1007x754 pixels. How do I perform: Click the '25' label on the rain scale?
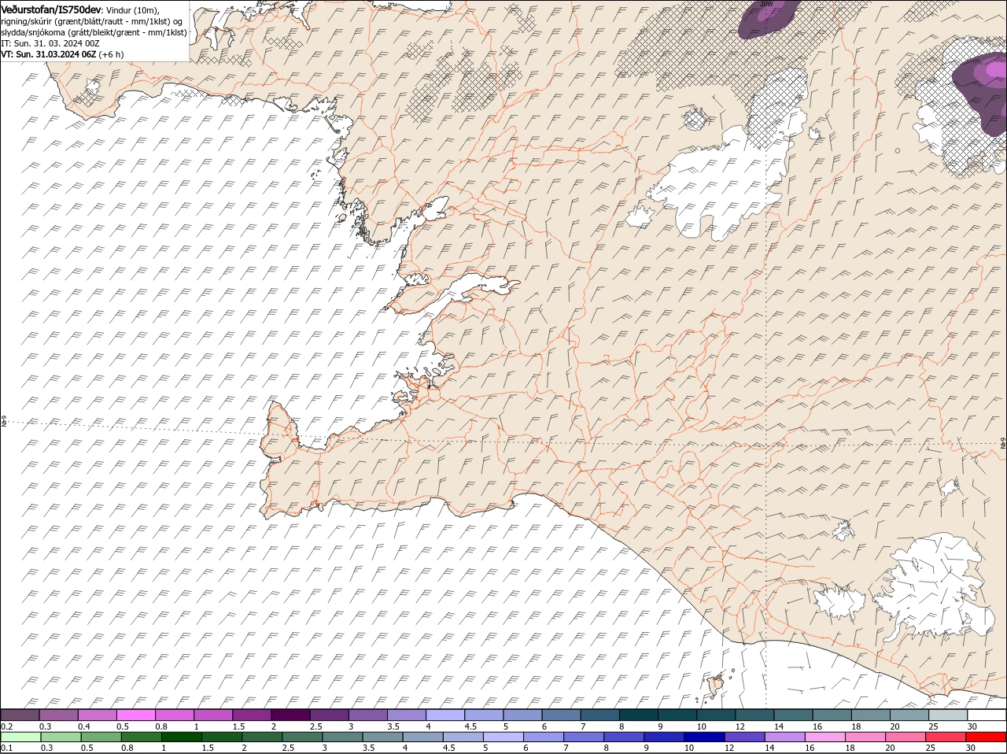click(x=930, y=748)
